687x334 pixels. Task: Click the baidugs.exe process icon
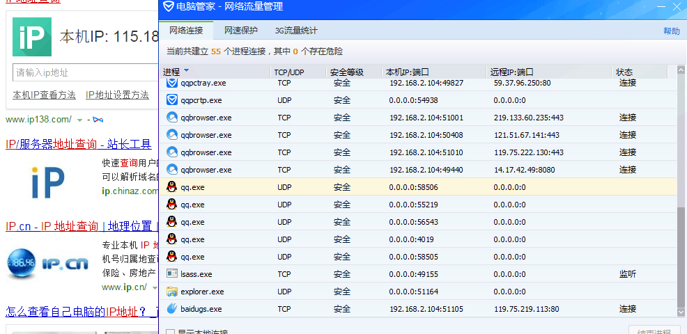pos(172,309)
